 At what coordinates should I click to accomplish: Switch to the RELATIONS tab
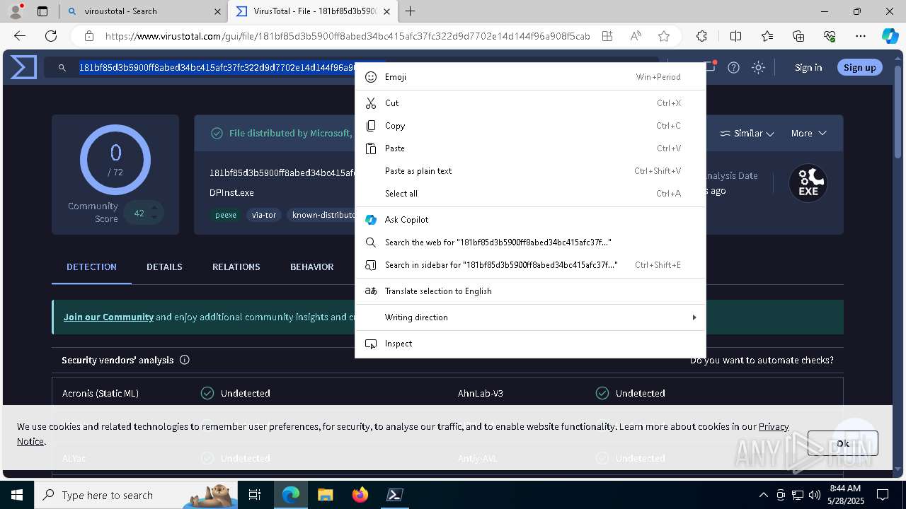click(236, 267)
